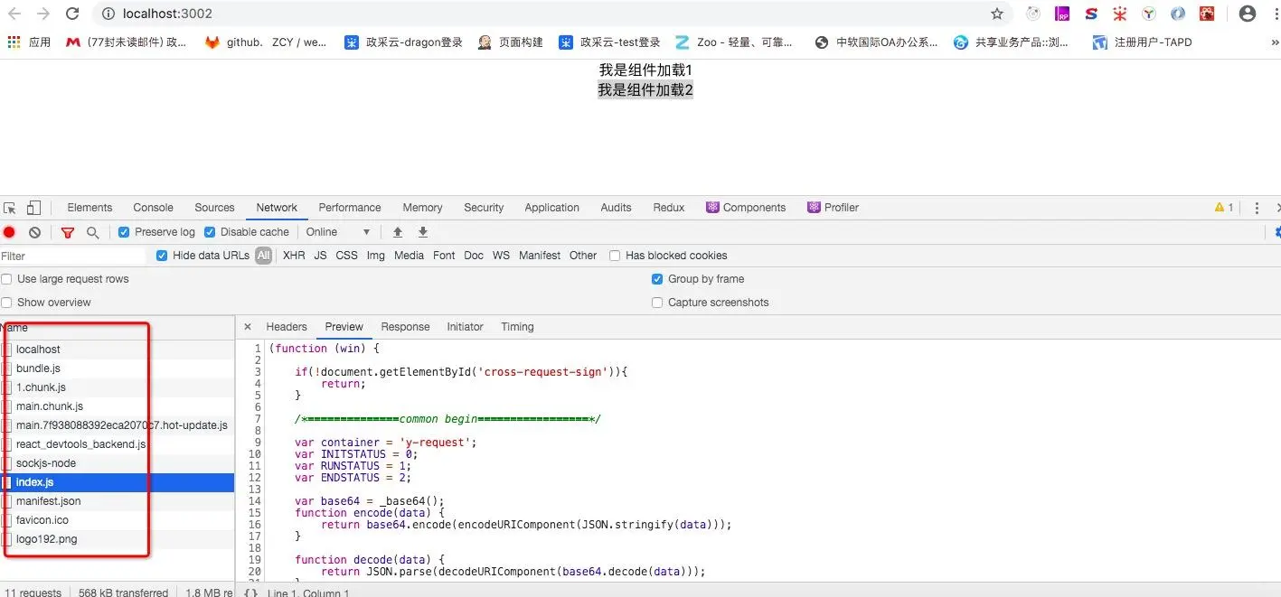The width and height of the screenshot is (1281, 597).
Task: Filter requests by JS type
Action: [320, 256]
